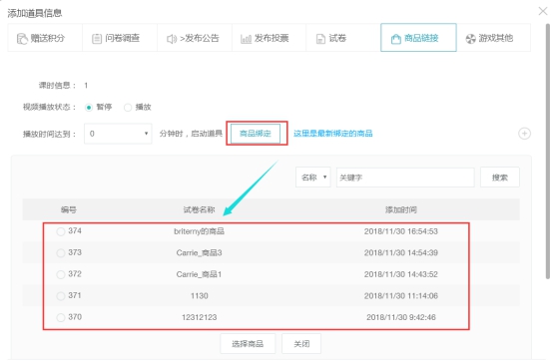The width and height of the screenshot is (553, 361).
Task: Click the 1130 name cell
Action: click(200, 296)
